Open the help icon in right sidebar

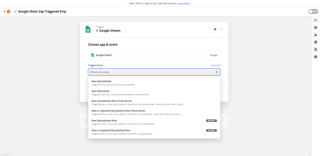(x=316, y=27)
